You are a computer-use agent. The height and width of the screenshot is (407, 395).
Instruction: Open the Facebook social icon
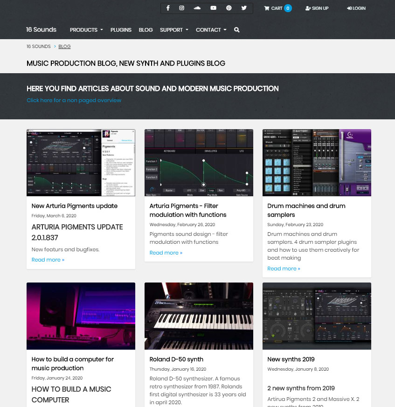(x=168, y=8)
